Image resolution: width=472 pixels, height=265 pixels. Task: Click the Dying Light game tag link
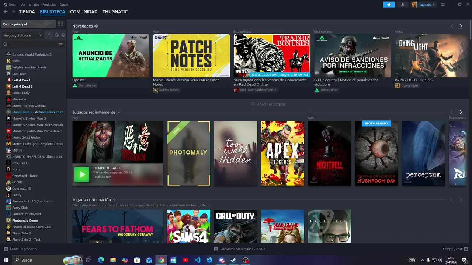(x=407, y=85)
